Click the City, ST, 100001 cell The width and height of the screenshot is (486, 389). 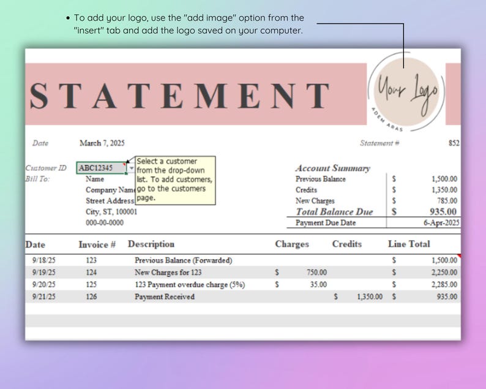click(111, 212)
